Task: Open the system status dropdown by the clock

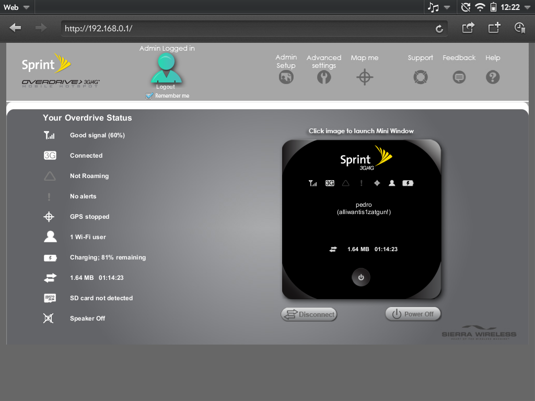Action: coord(528,7)
